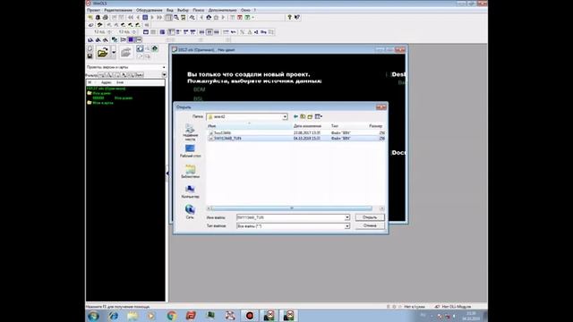Click the floppy disk save icon

(x=90, y=55)
